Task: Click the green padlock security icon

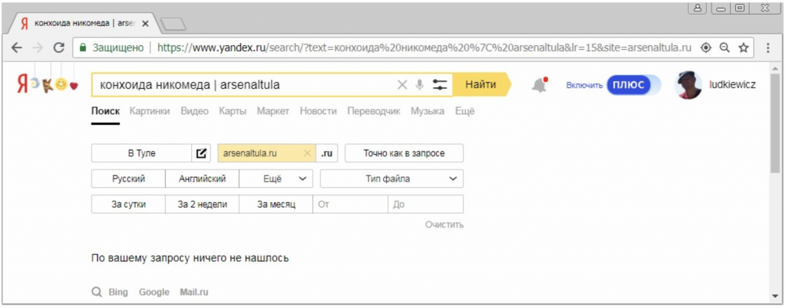Action: click(x=83, y=48)
